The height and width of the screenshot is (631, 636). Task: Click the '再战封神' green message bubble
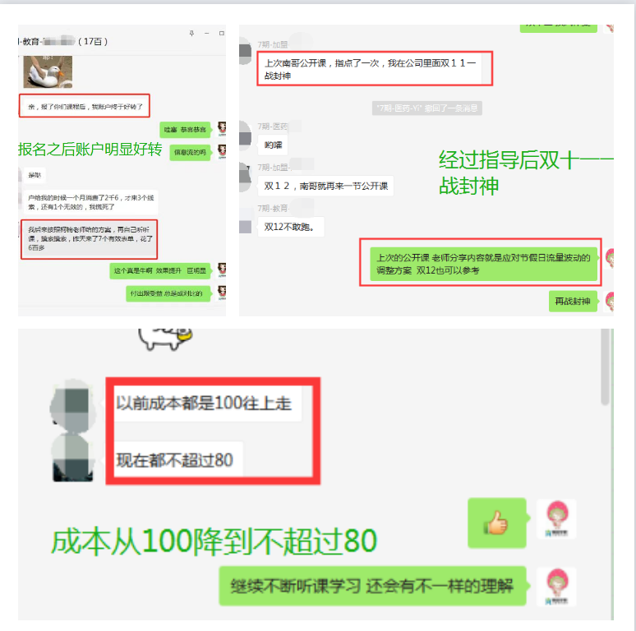tap(573, 302)
